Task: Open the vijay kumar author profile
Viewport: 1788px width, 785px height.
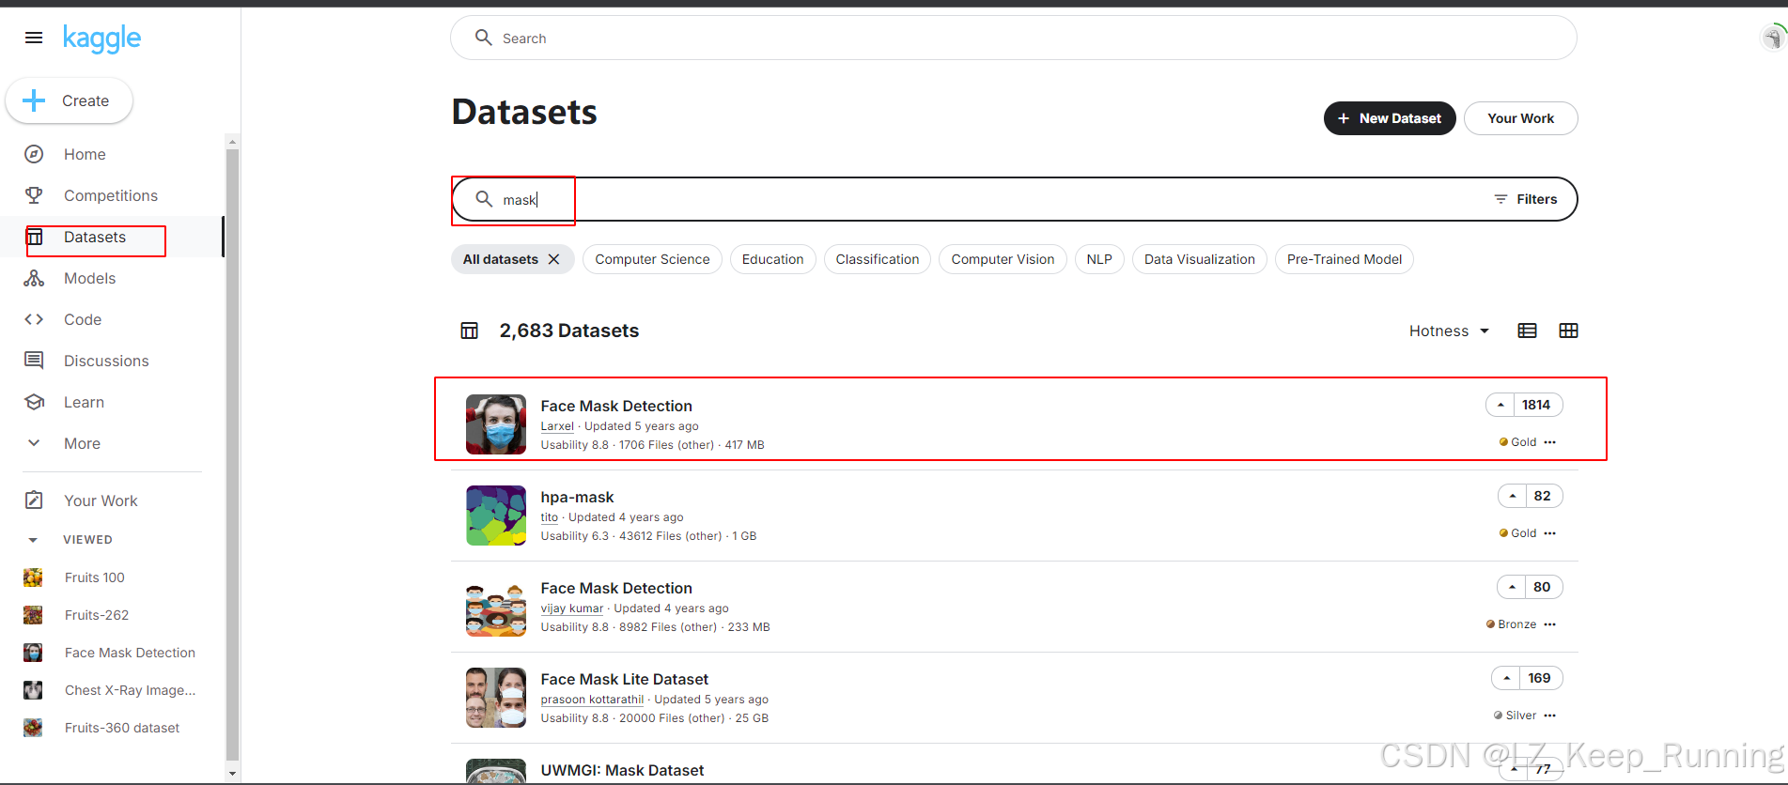Action: pos(572,608)
